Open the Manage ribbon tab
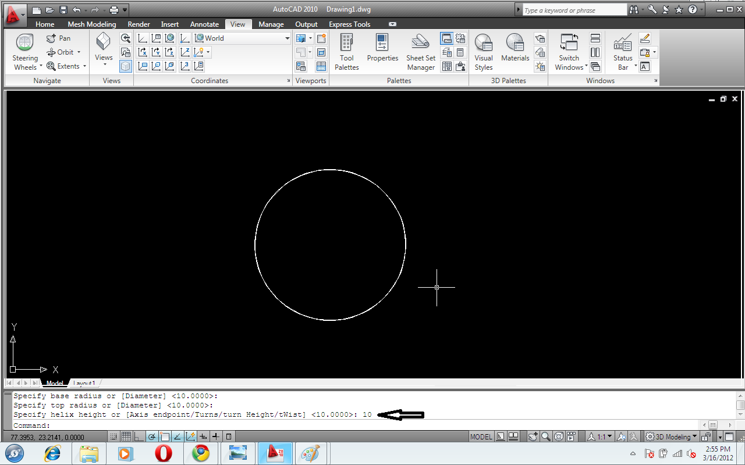 point(271,24)
